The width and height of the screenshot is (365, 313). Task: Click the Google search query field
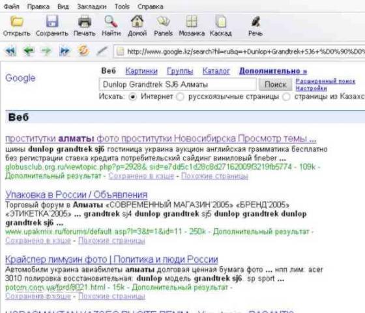click(177, 84)
